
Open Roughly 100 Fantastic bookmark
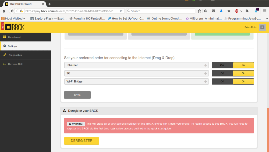[x=87, y=18]
